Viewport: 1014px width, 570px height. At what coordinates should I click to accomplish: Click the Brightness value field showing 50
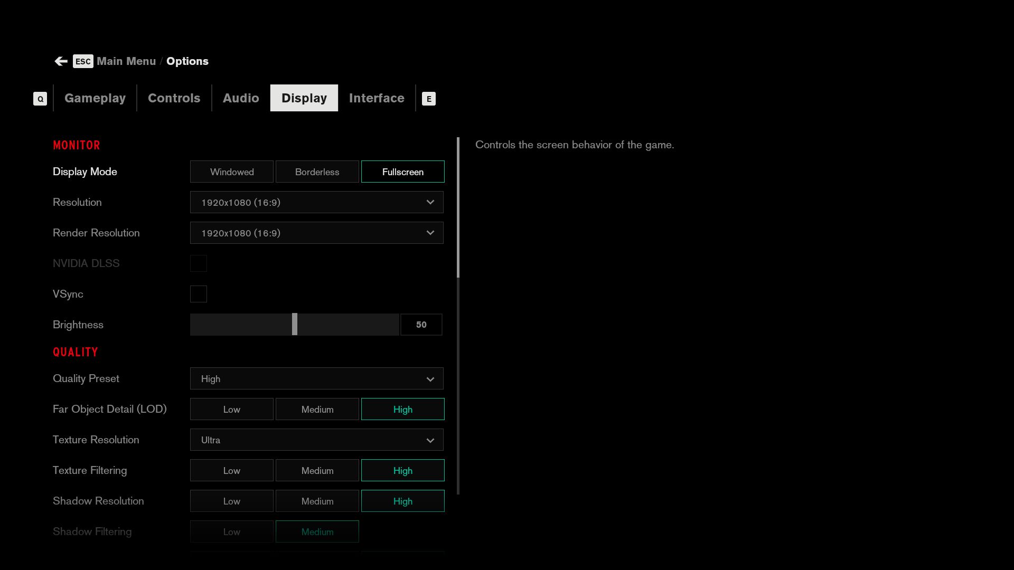pos(421,325)
